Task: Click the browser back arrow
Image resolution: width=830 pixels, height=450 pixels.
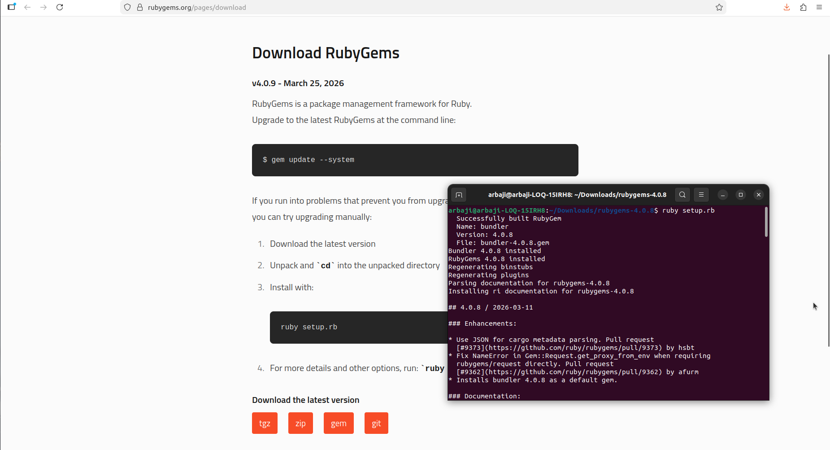Action: click(27, 7)
